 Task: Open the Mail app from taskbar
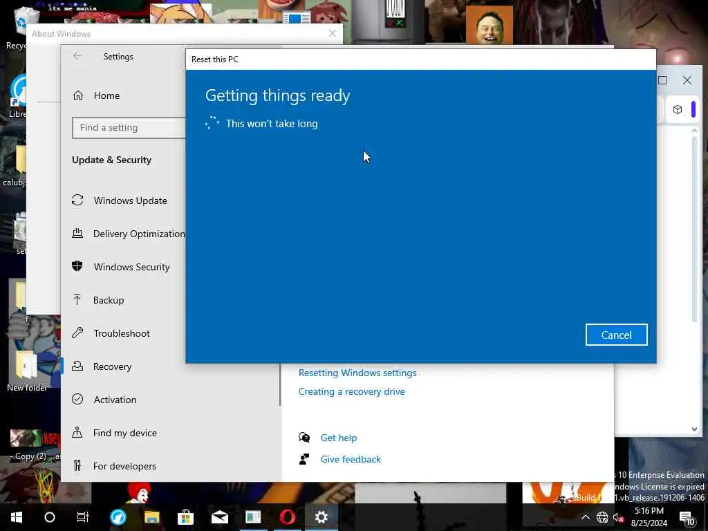[219, 517]
